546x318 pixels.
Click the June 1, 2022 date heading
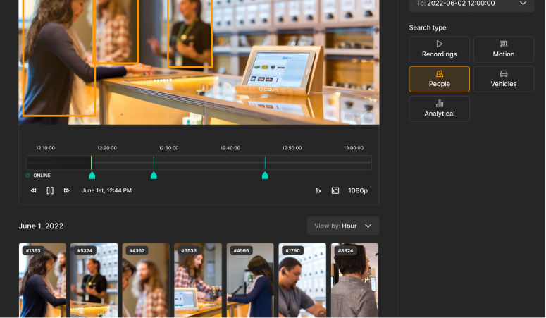41,226
